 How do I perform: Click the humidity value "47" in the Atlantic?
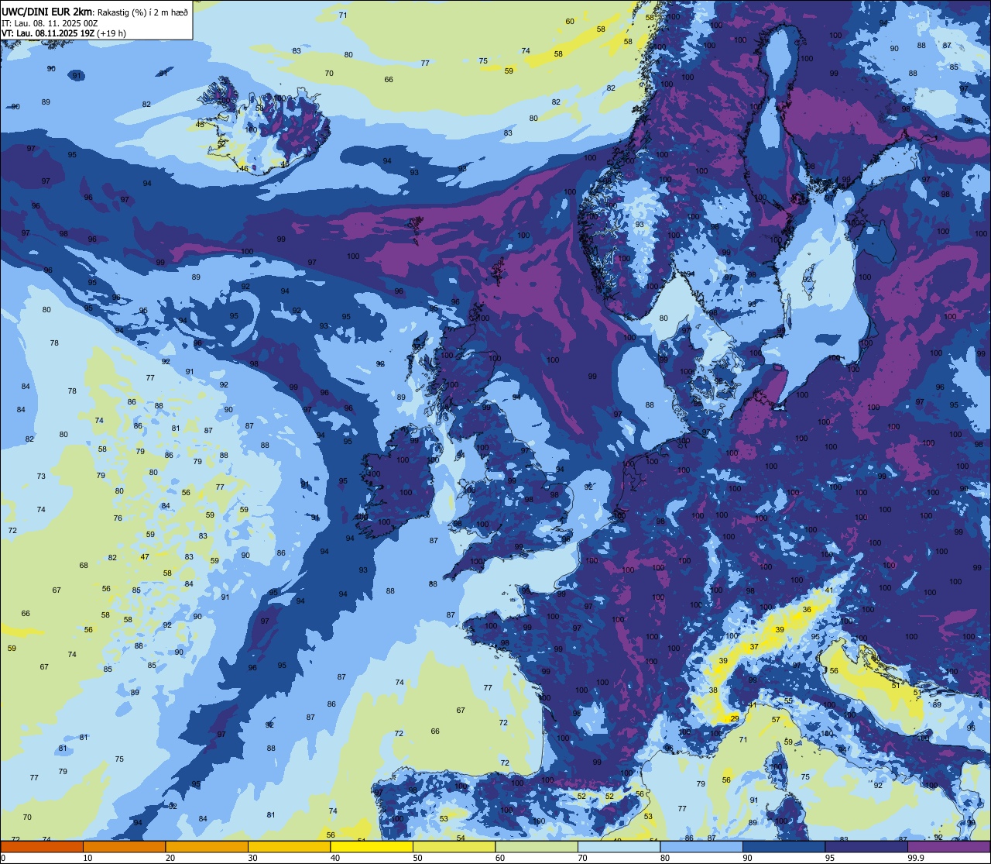[145, 557]
